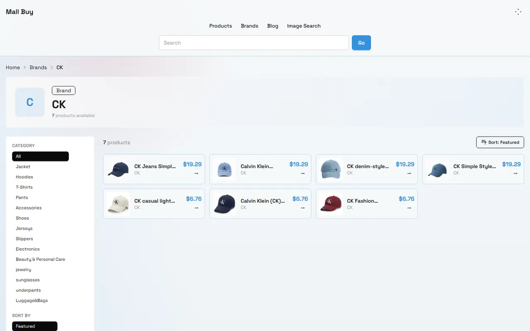Filter by Shoes category
The height and width of the screenshot is (331, 530).
coord(22,218)
